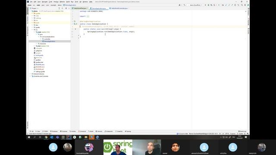
Task: Click the Spring gutter icon beside @SpringBootApplication
Action: [75, 21]
